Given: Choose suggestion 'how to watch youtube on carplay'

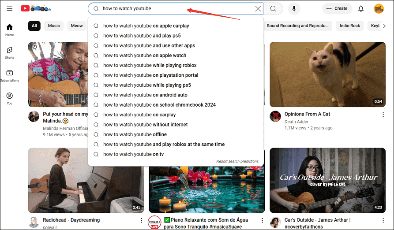Looking at the screenshot, I should (x=176, y=115).
